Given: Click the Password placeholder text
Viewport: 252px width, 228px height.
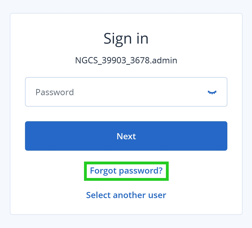Looking at the screenshot, I should pos(55,92).
